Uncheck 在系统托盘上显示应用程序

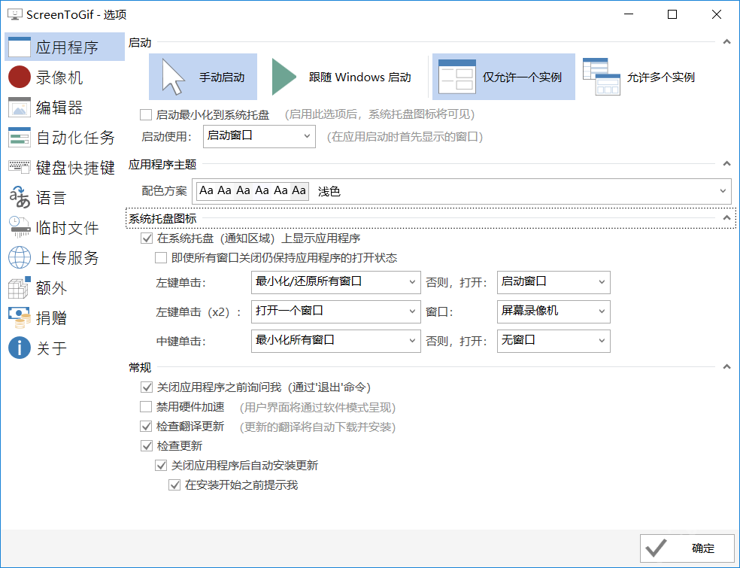[x=147, y=238]
